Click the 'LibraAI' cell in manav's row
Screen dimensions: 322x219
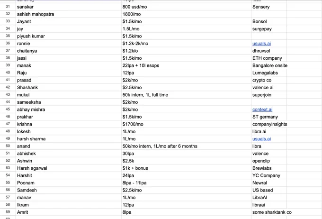pos(269,198)
